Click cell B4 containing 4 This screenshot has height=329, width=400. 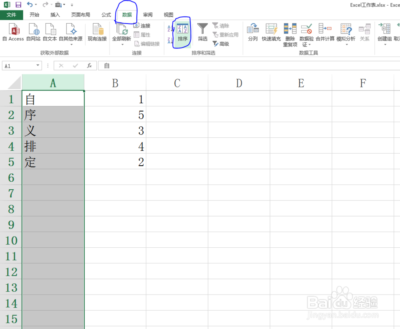pos(115,146)
